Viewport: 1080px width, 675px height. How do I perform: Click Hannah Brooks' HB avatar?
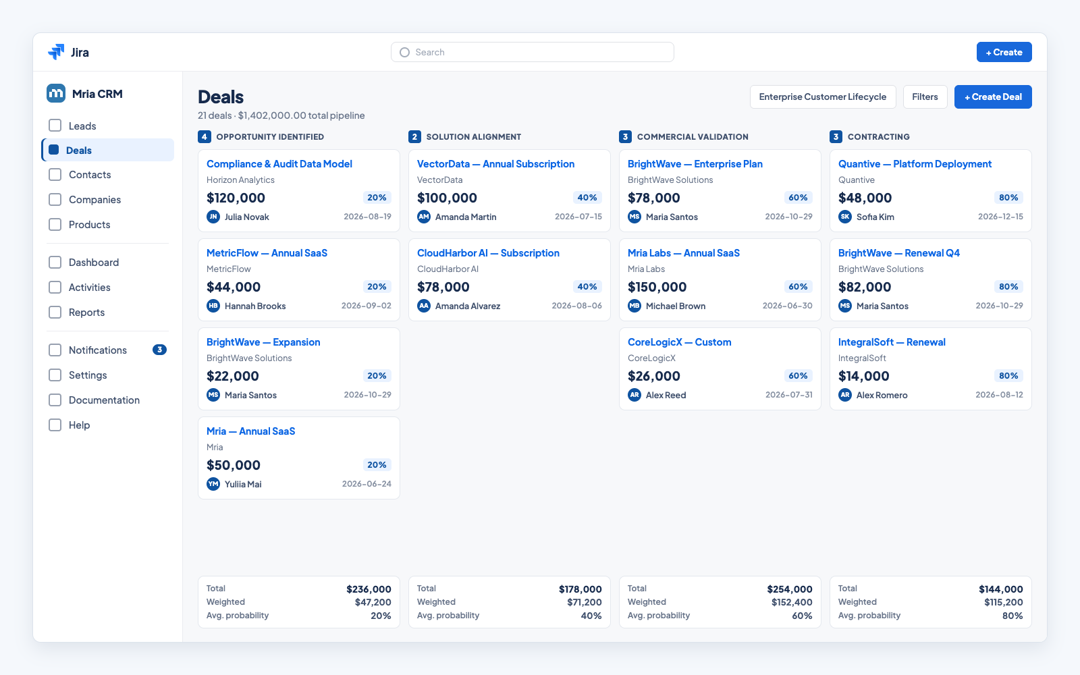coord(213,306)
